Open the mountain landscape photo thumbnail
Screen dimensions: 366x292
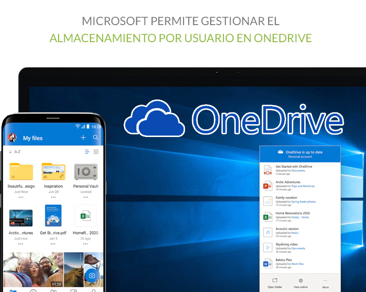point(74,270)
